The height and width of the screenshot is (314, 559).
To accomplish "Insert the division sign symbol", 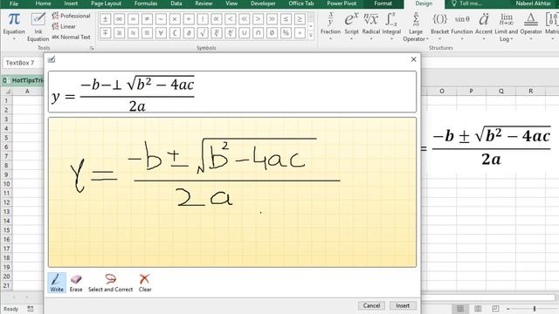I will (x=189, y=19).
